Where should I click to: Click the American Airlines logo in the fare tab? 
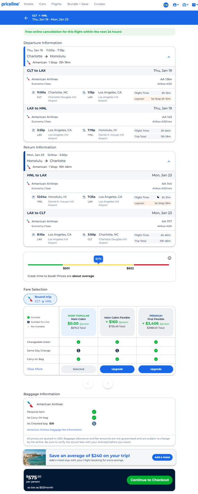(30, 299)
